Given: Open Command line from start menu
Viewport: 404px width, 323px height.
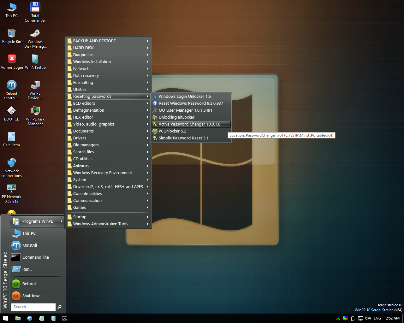Looking at the screenshot, I should coord(37,257).
